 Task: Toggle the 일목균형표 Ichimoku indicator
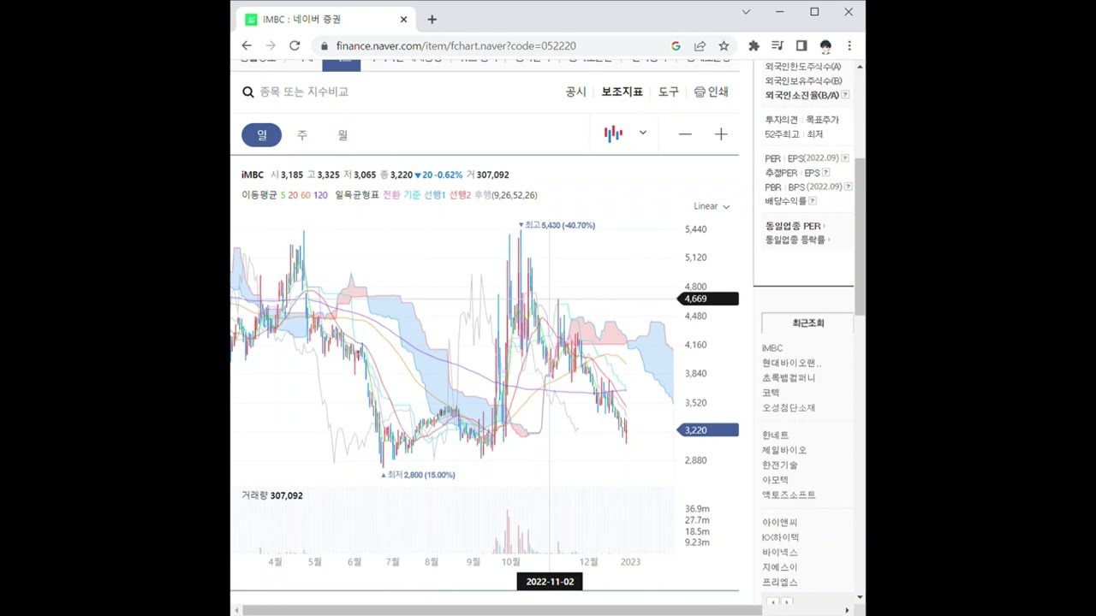click(357, 195)
